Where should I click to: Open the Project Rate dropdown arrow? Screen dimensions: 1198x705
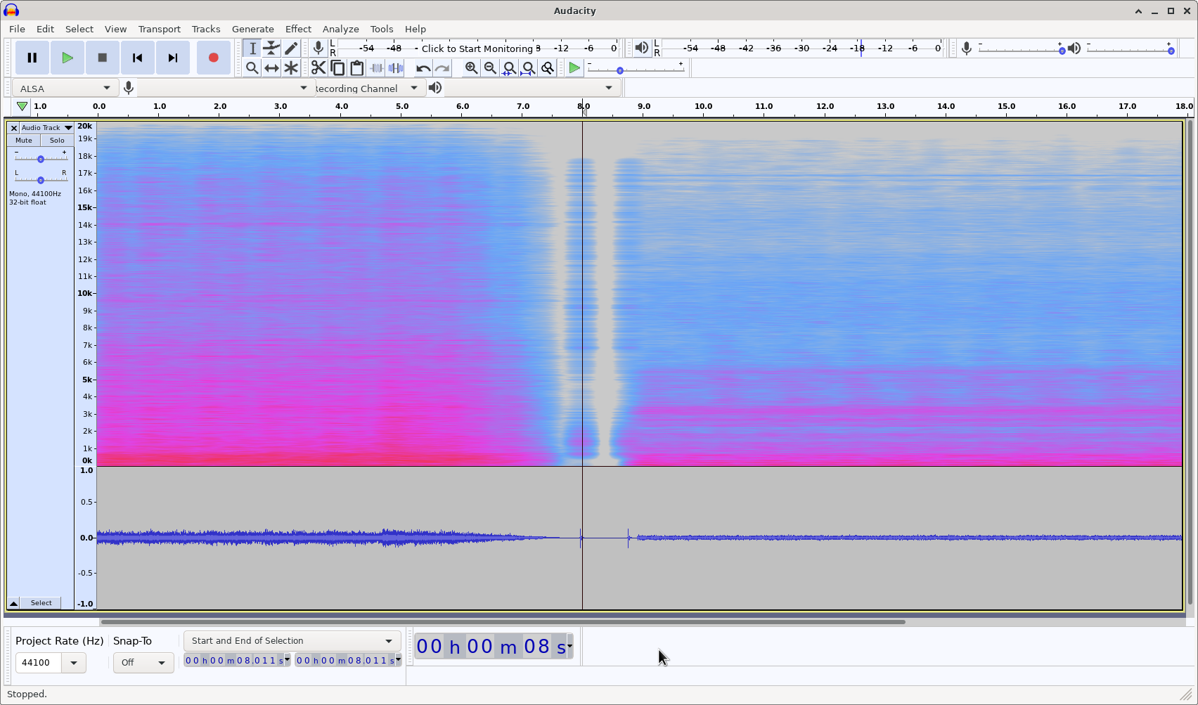(x=74, y=663)
